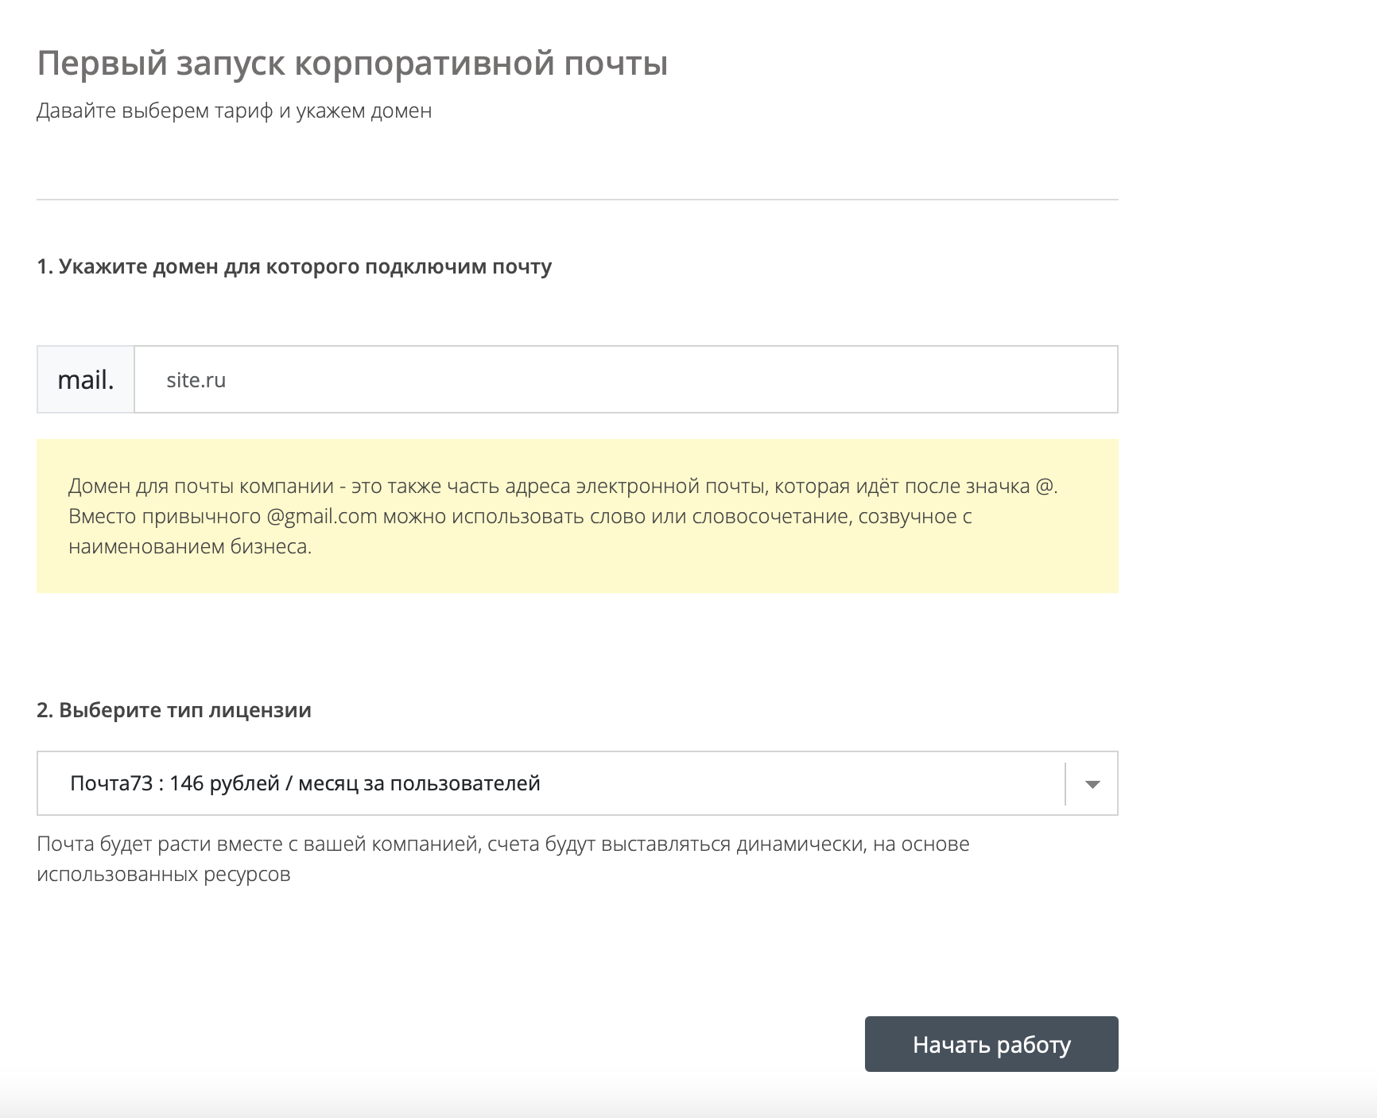Screen dimensions: 1377x1118
Task: Click the "@gmail.com" text in the hint
Action: click(x=322, y=517)
